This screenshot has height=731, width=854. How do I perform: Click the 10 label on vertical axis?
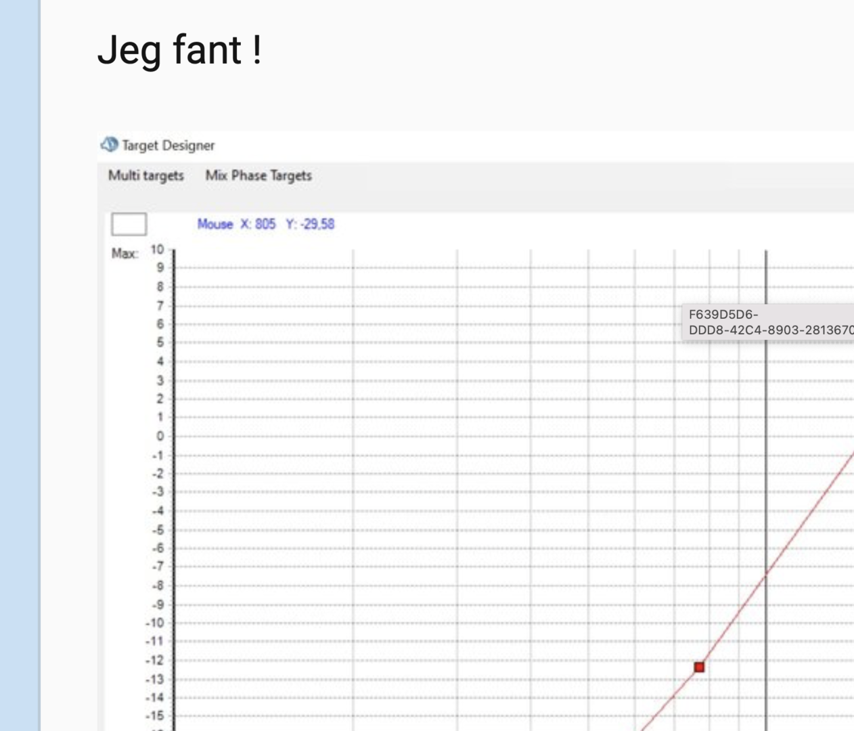157,249
